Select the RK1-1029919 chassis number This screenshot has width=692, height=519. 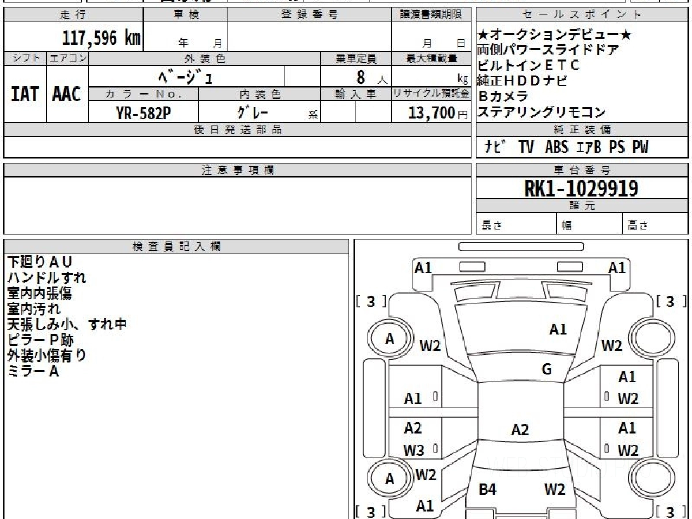pyautogui.click(x=581, y=188)
